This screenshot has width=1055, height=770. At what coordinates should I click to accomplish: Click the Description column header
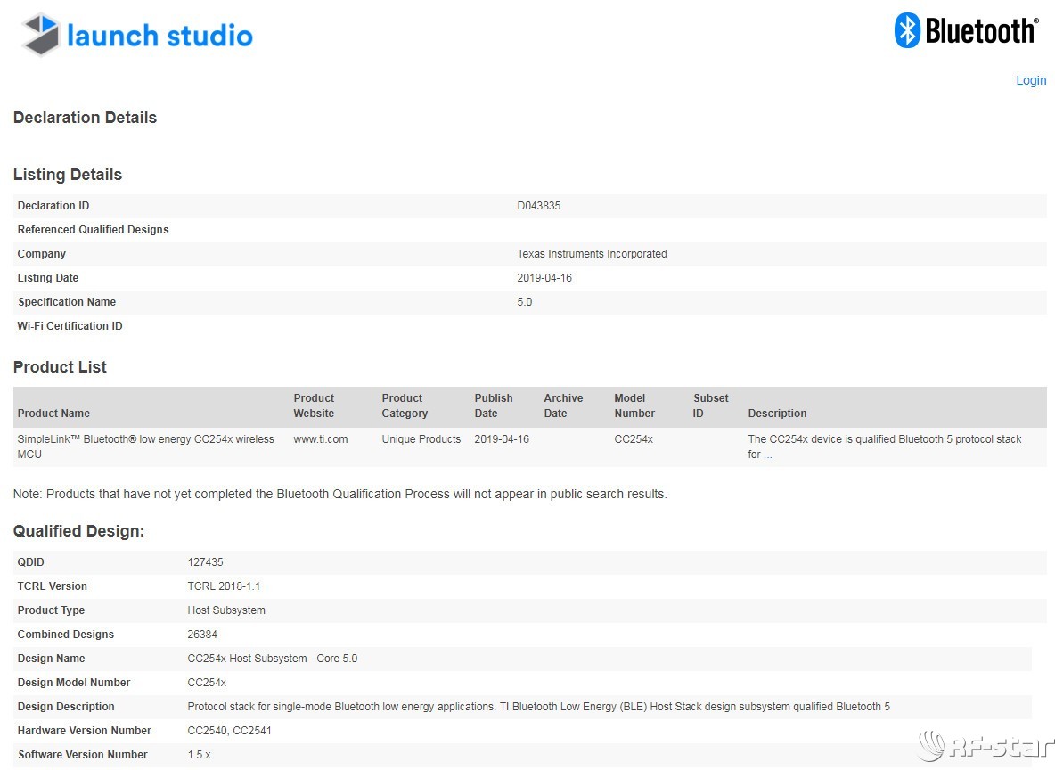[x=777, y=414]
